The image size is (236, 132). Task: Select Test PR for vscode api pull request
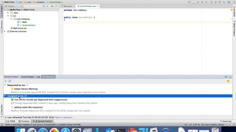tap(41, 99)
